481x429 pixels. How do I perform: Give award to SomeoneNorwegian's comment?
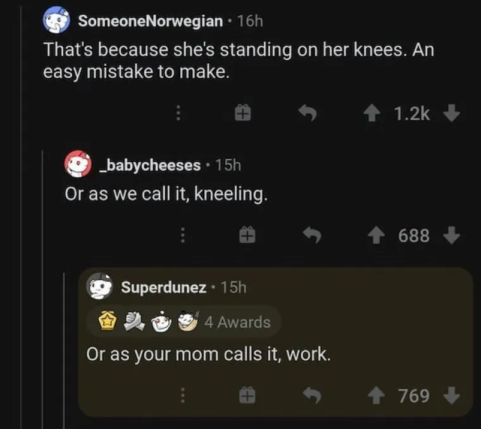[x=243, y=113]
